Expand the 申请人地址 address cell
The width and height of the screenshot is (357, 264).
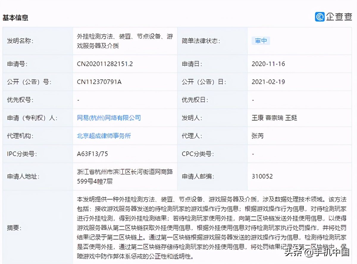coord(125,176)
